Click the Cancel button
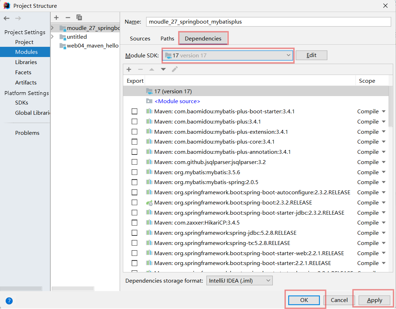The height and width of the screenshot is (309, 396). (x=339, y=300)
